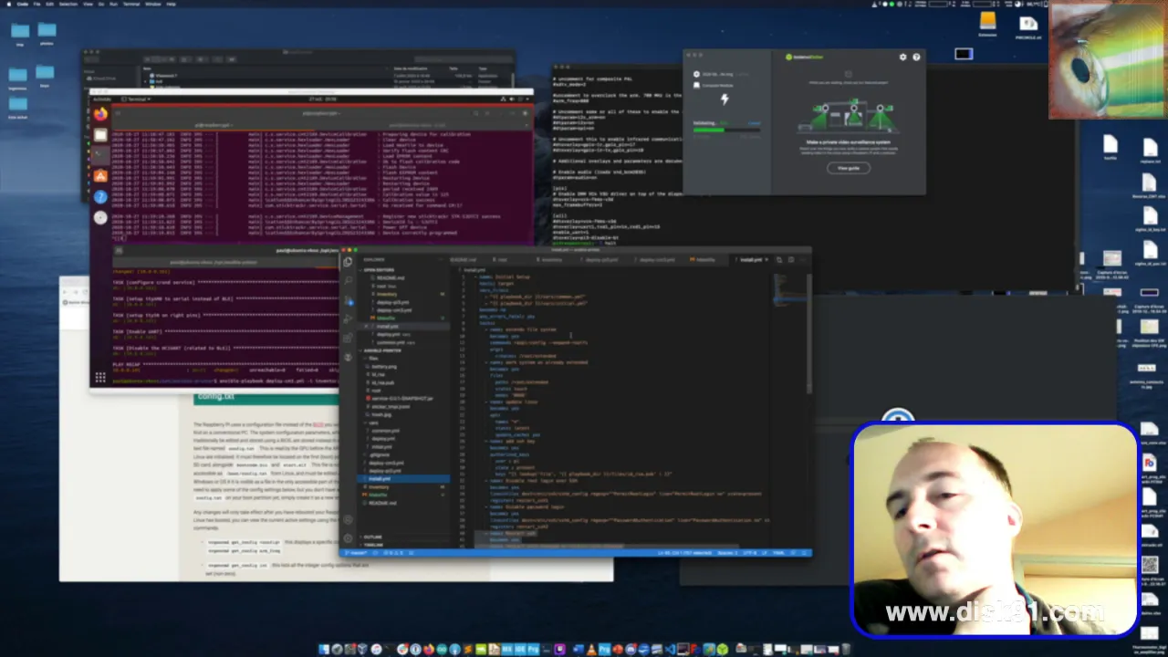Open the YAML language mode selector in status bar
Screen dimensions: 1168x657
(778, 552)
